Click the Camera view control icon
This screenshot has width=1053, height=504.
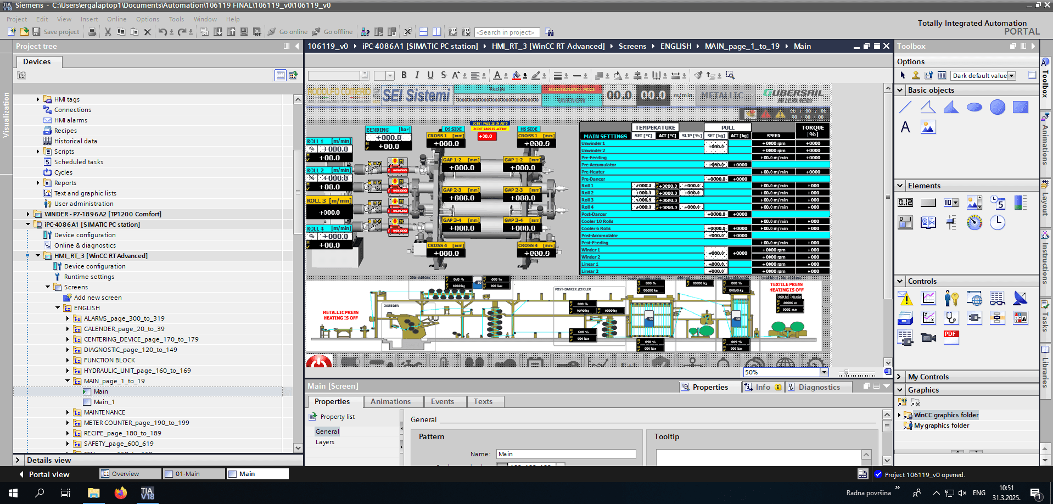[x=928, y=337]
